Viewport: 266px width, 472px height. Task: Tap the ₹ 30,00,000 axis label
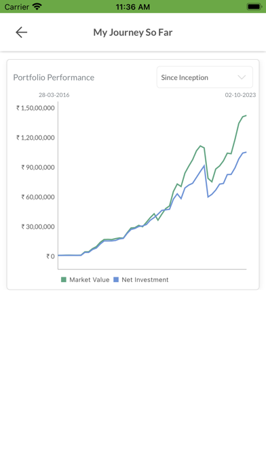pos(38,227)
